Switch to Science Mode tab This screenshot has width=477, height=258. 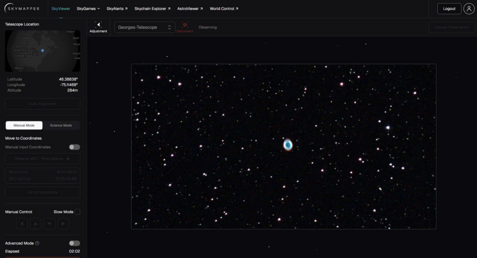(x=61, y=125)
